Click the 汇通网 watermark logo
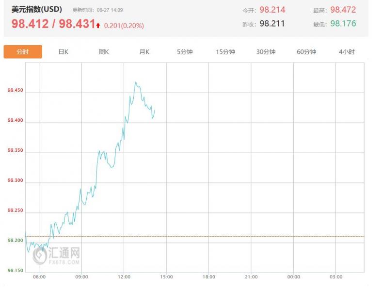 point(57,255)
